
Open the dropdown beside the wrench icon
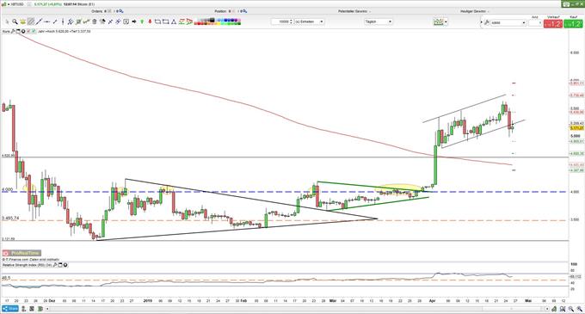508,22
